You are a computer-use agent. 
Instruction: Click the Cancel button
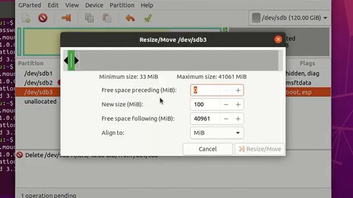point(207,149)
